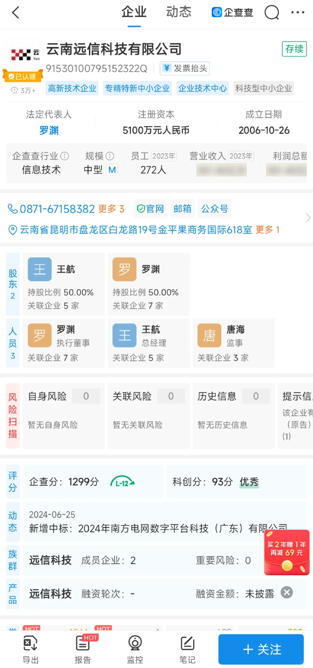313x668 pixels.
Task: Tap the 发票抬头 invoice header button
Action: click(x=185, y=68)
